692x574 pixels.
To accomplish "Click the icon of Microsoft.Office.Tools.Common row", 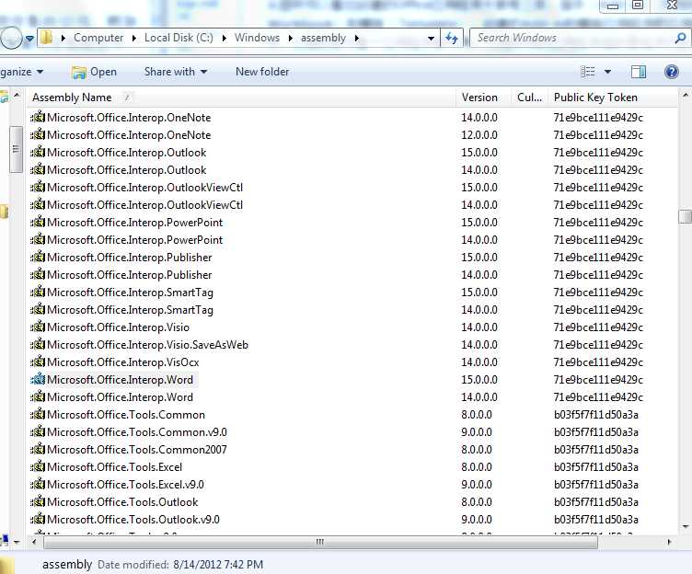I will [38, 414].
